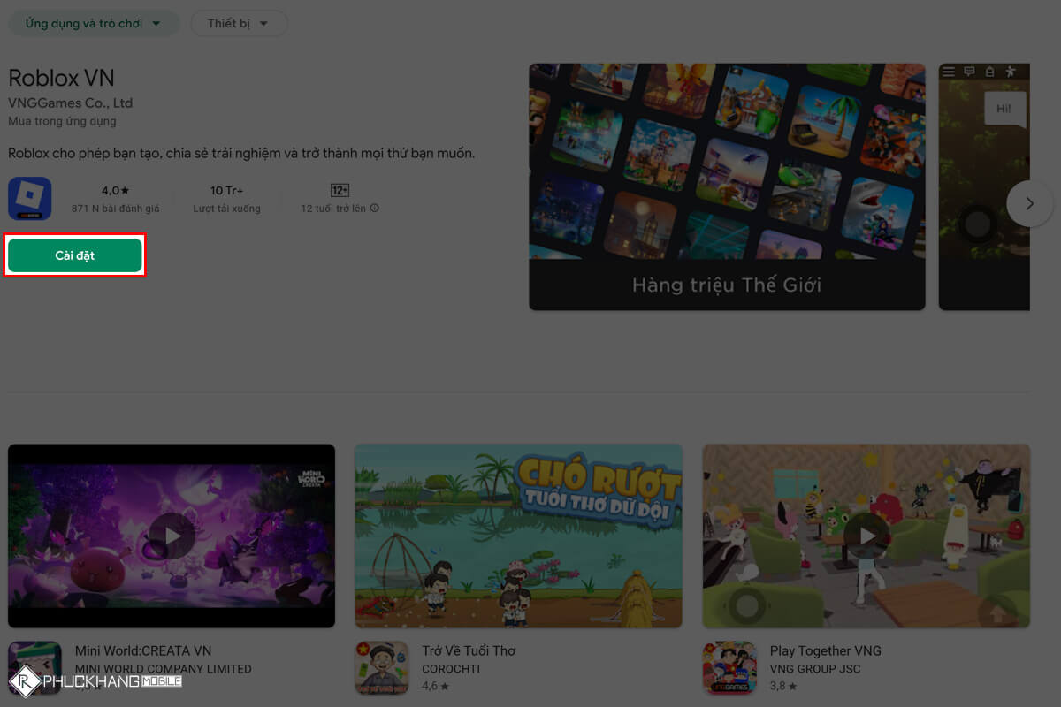Click the Play Together VNG title
Image resolution: width=1061 pixels, height=707 pixels.
click(825, 650)
